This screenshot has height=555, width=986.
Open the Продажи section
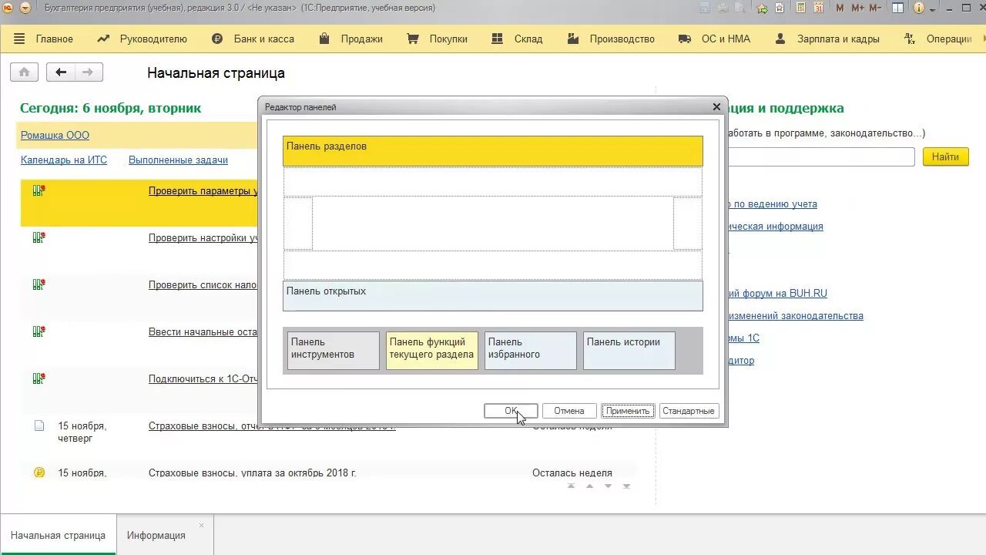click(350, 39)
